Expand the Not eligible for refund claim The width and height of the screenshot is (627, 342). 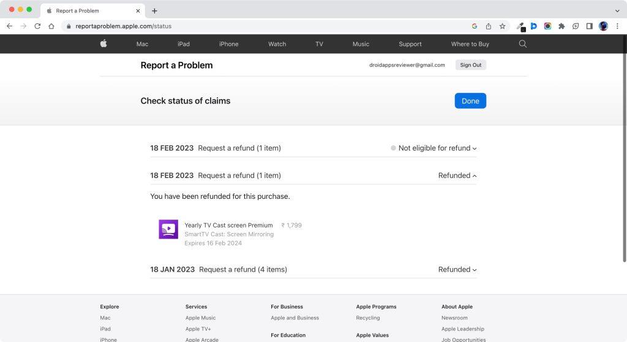(x=434, y=148)
